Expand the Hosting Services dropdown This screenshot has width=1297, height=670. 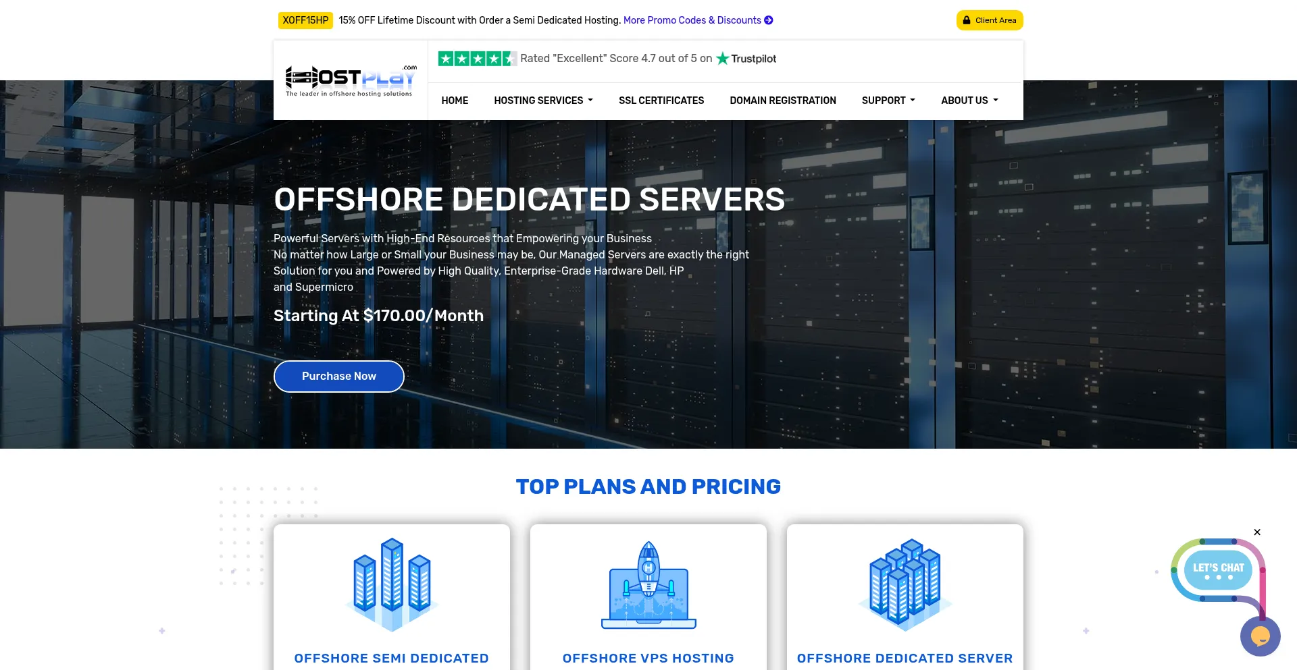[x=544, y=101]
